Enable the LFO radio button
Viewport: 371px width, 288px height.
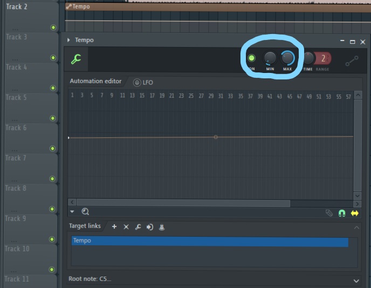tap(137, 83)
